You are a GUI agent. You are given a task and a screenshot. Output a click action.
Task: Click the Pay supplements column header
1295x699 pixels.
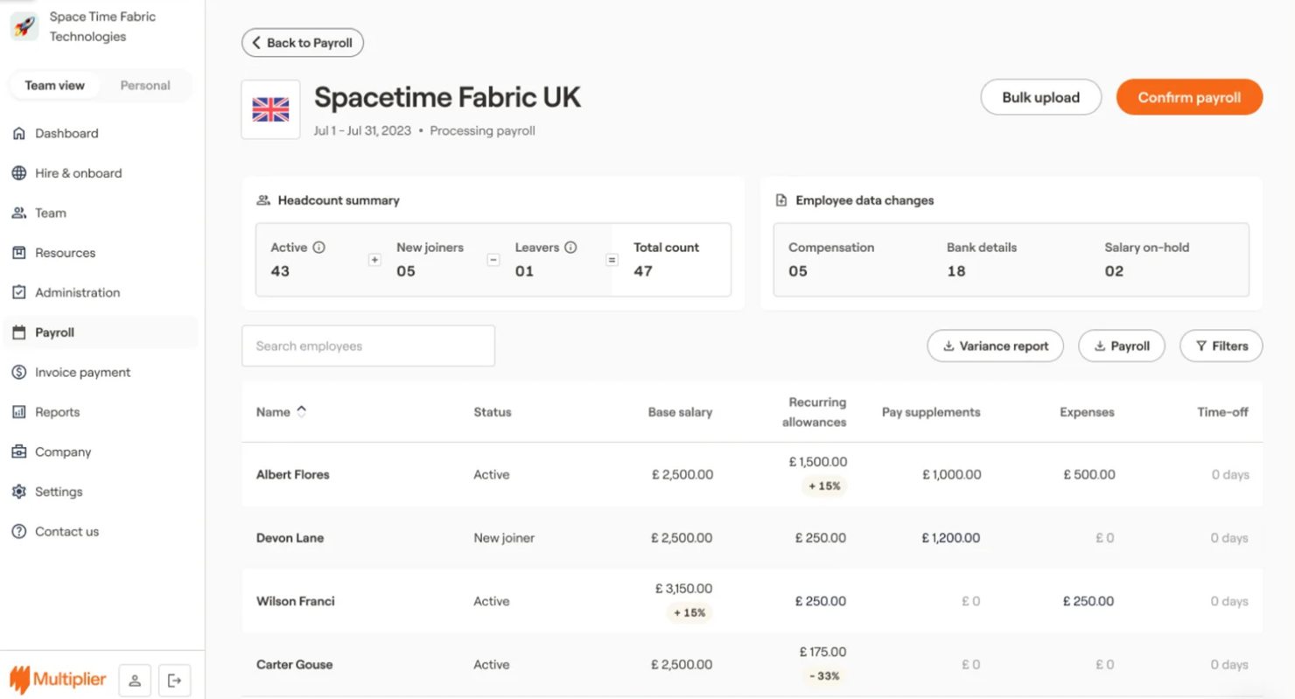tap(931, 412)
